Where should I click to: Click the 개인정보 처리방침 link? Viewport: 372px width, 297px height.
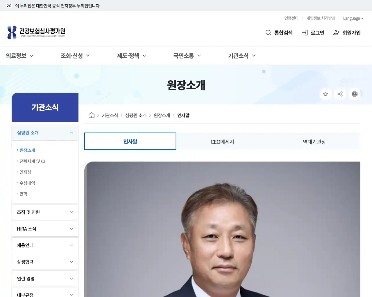pos(321,18)
